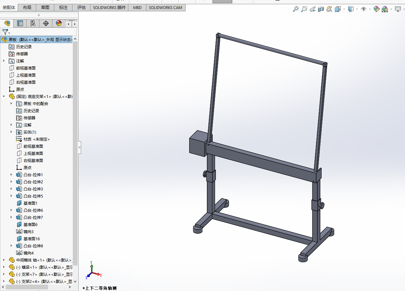Open Display Style dropdown arrow

coord(357,9)
